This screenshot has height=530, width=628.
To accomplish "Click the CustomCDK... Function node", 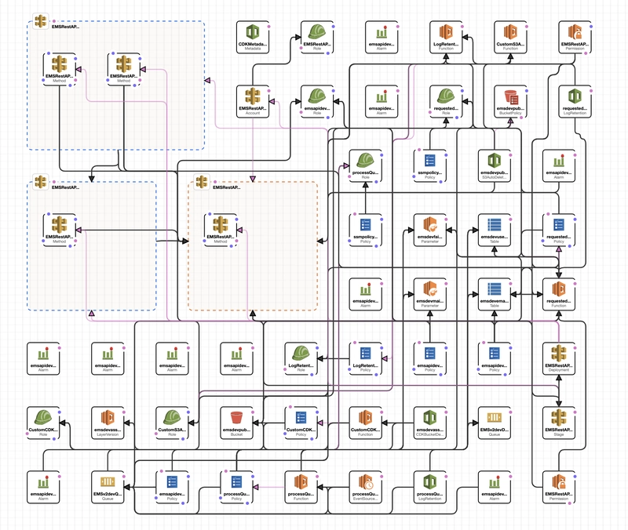I will point(365,423).
